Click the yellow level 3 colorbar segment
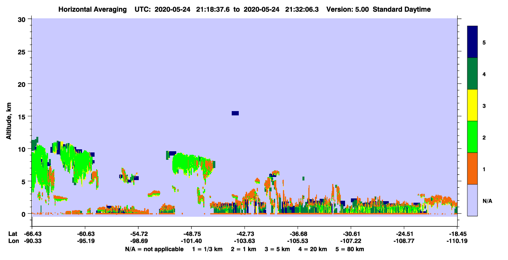The height and width of the screenshot is (260, 508). pos(472,105)
